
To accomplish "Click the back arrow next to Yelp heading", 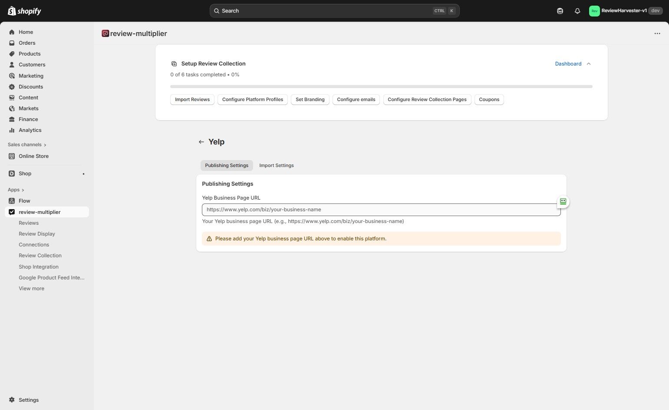I will 201,141.
